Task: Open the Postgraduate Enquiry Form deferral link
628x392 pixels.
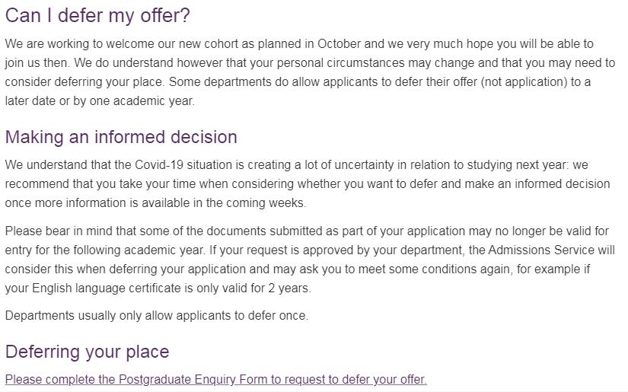Action: pyautogui.click(x=215, y=379)
